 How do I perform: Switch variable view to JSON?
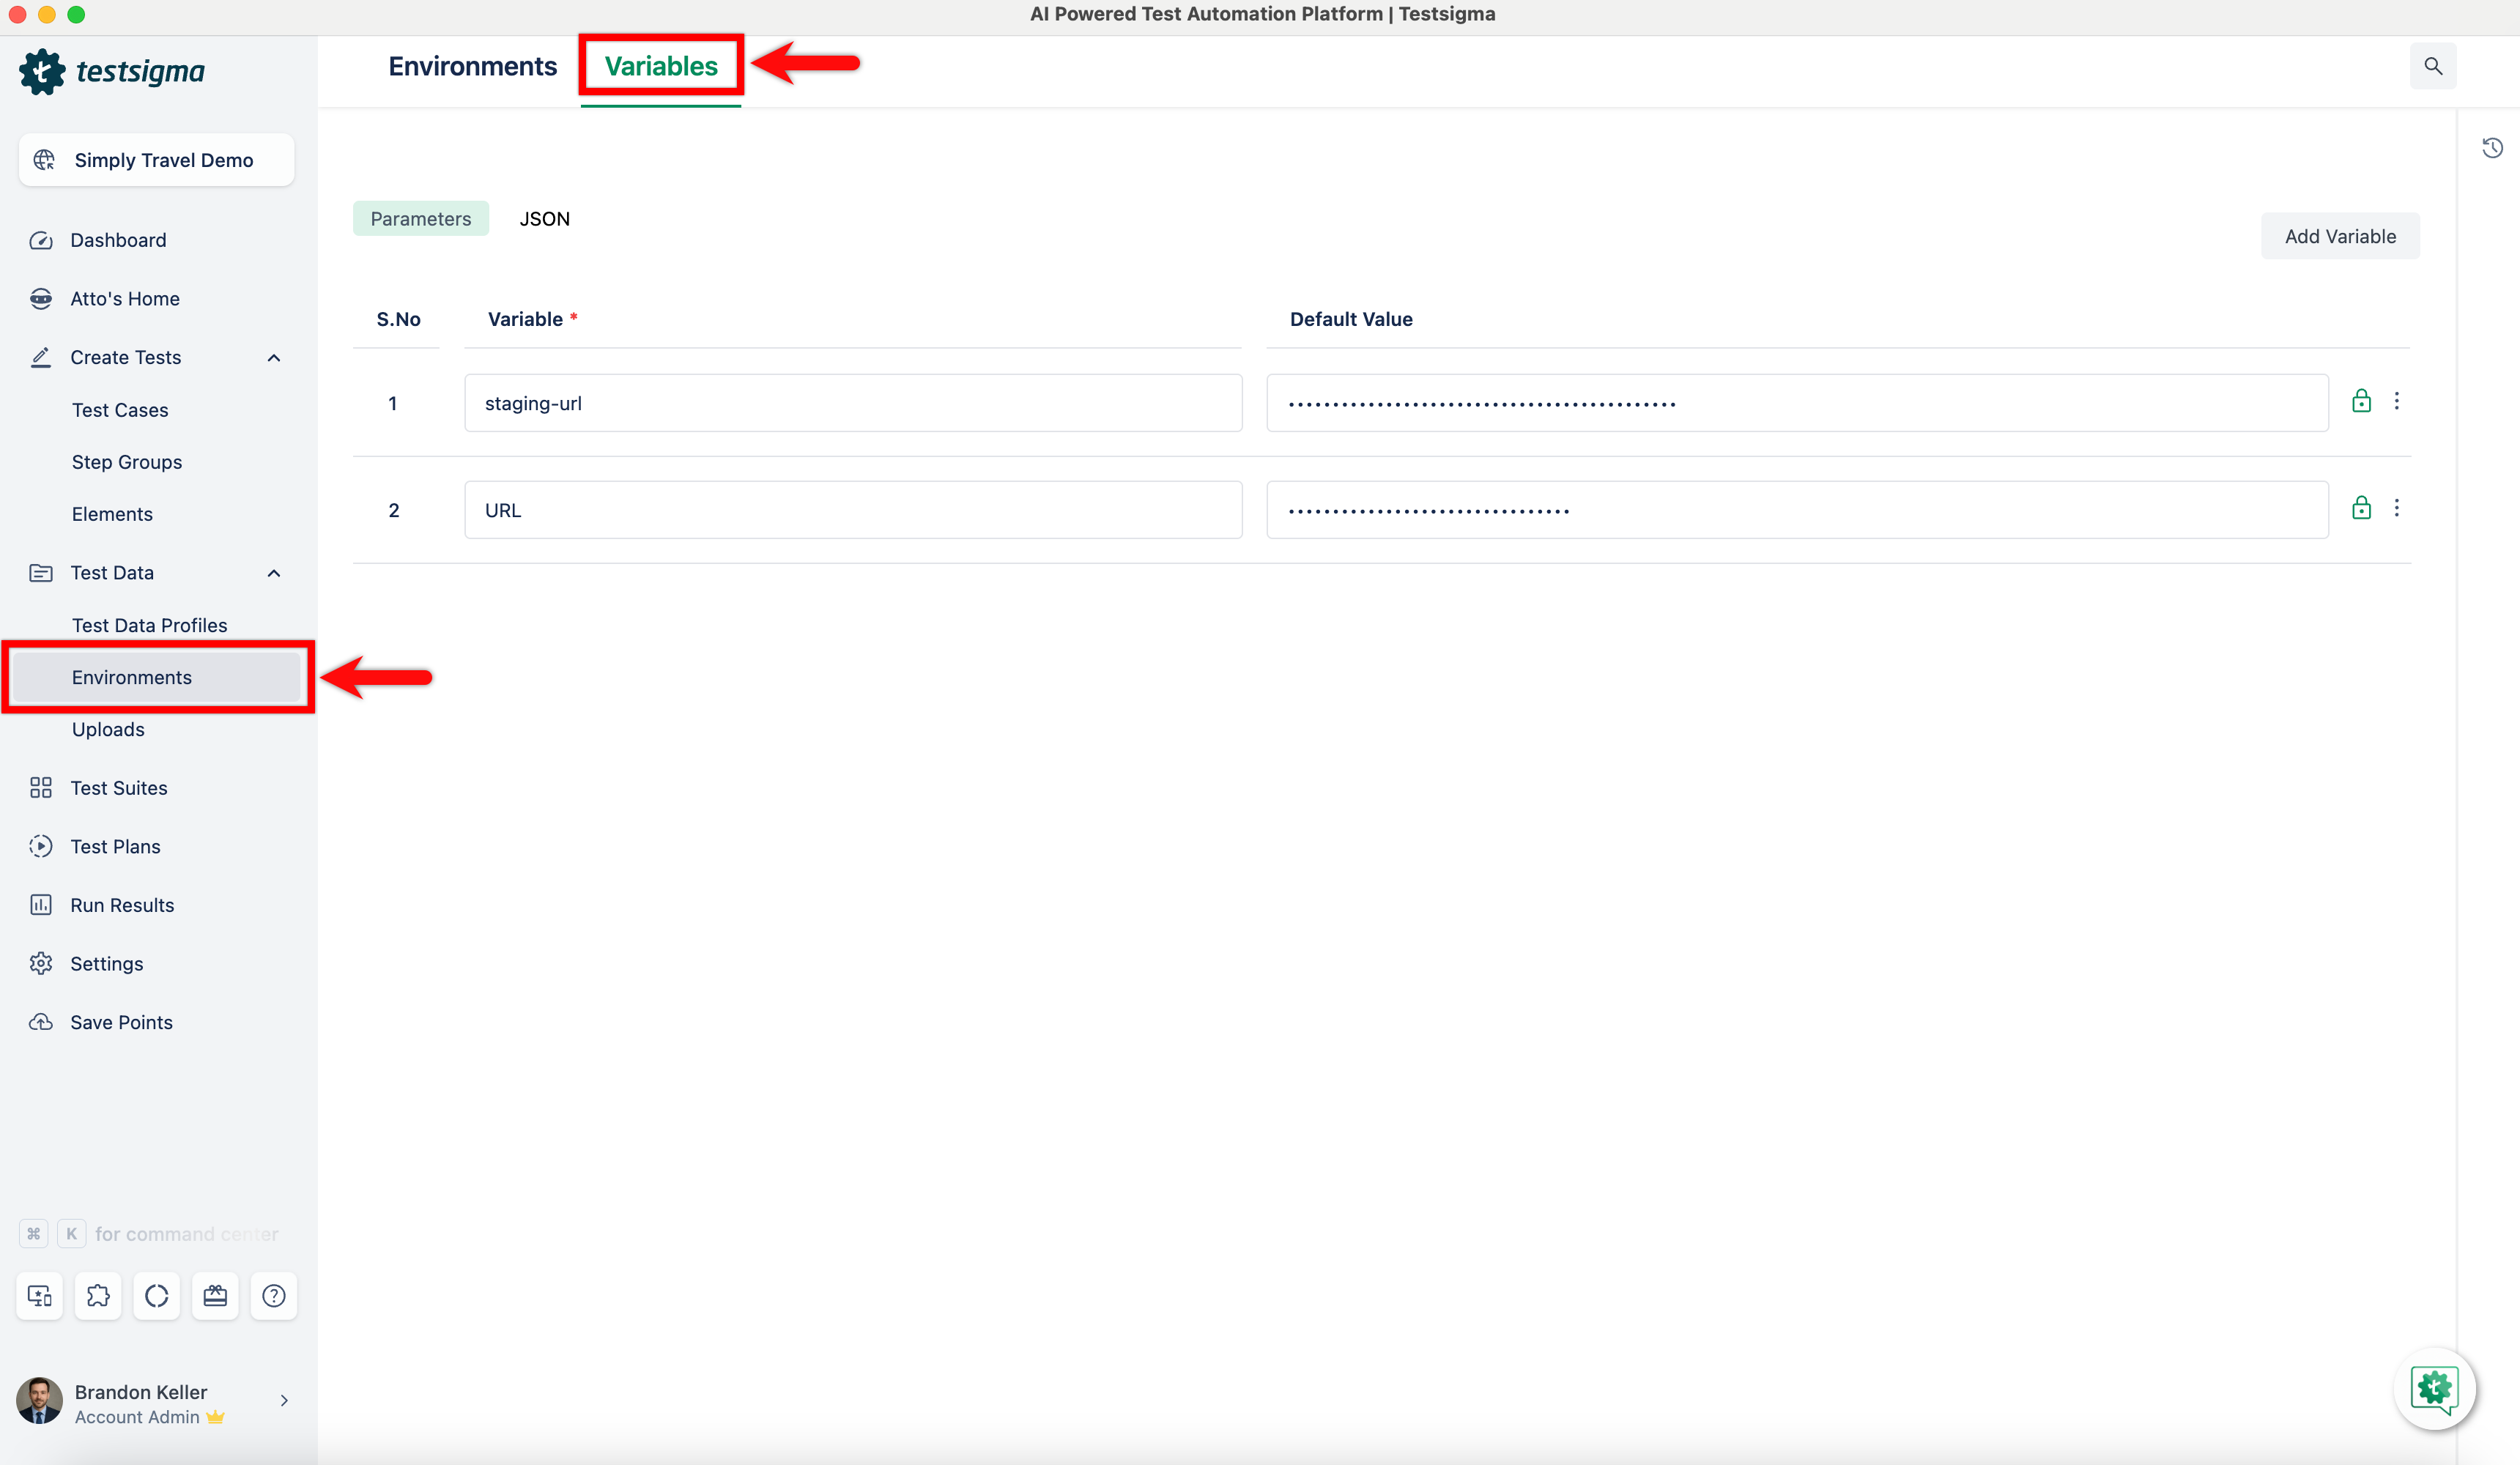tap(544, 219)
